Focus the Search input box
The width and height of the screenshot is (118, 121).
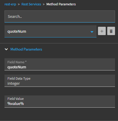click(60, 16)
